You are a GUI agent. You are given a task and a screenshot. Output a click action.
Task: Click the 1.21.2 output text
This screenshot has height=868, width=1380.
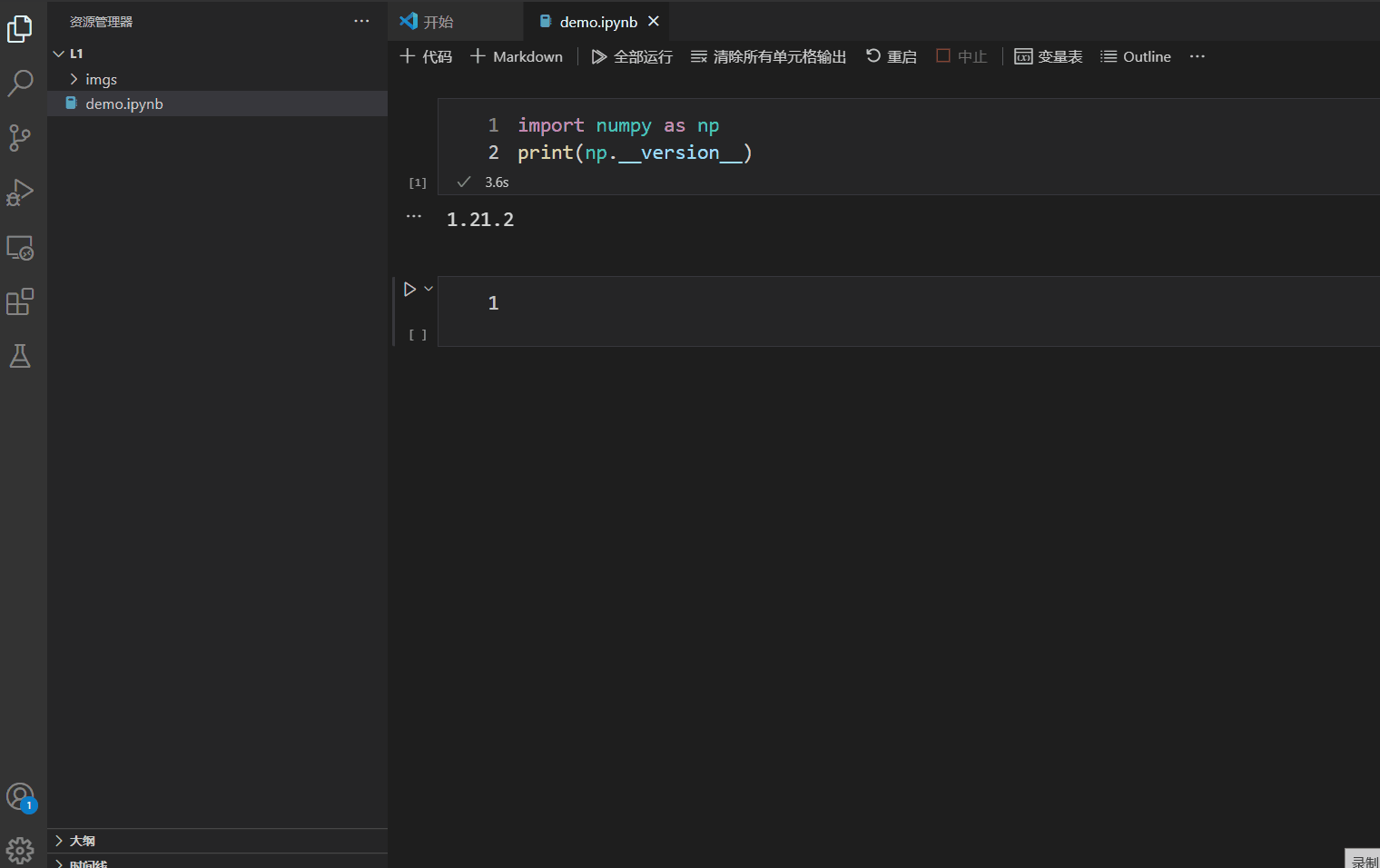pyautogui.click(x=480, y=220)
